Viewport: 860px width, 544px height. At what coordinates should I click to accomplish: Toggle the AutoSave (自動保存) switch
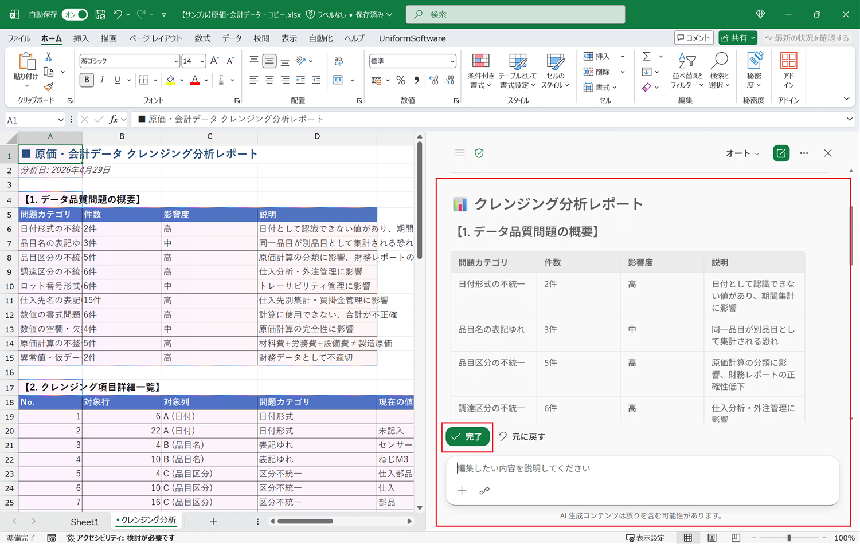tap(75, 14)
